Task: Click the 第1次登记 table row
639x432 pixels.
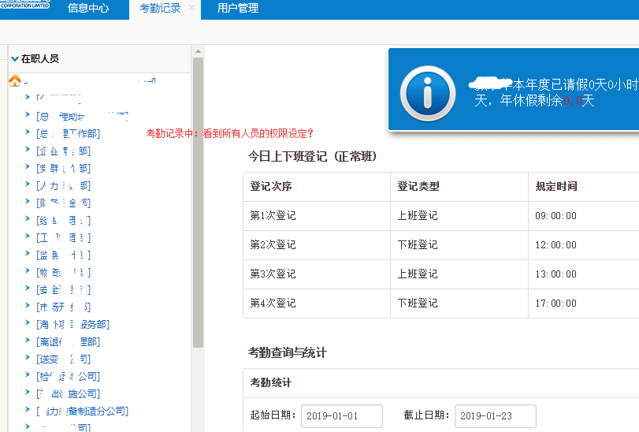Action: click(x=441, y=216)
